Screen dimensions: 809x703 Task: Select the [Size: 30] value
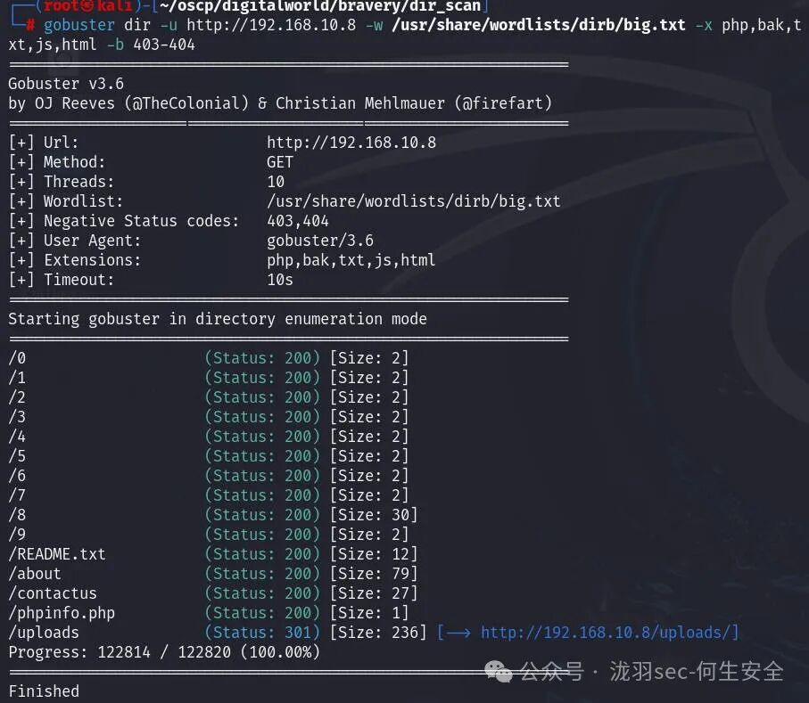point(374,515)
